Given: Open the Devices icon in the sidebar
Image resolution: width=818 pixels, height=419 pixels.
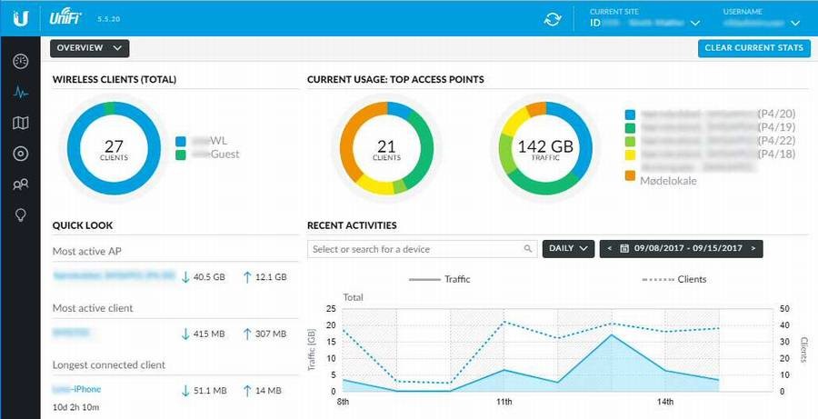Looking at the screenshot, I should [x=20, y=154].
